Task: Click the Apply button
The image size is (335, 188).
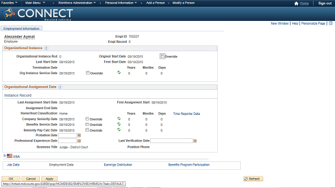Action: 49,179
